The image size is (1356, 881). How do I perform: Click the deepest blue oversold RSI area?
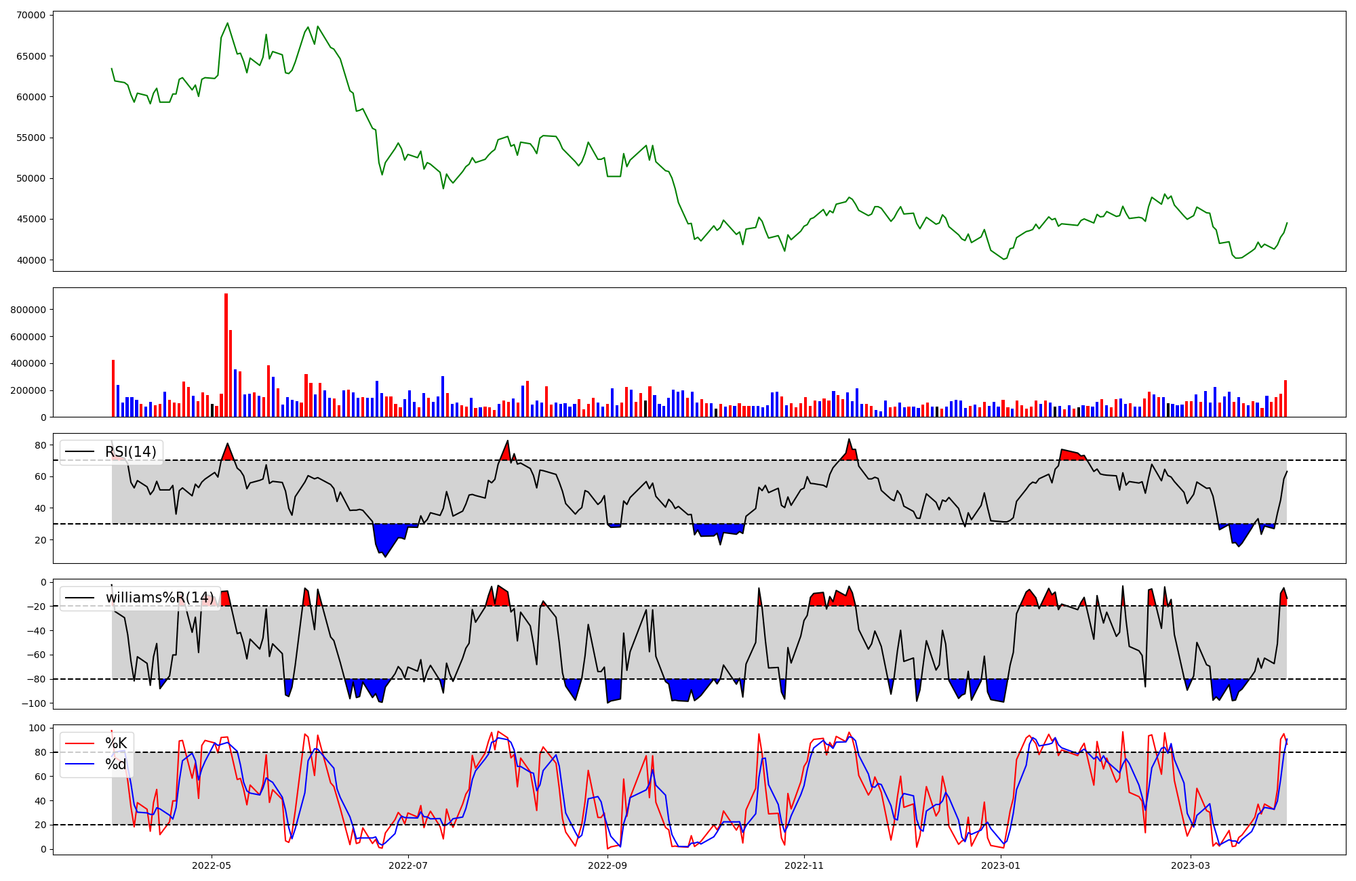pos(385,542)
